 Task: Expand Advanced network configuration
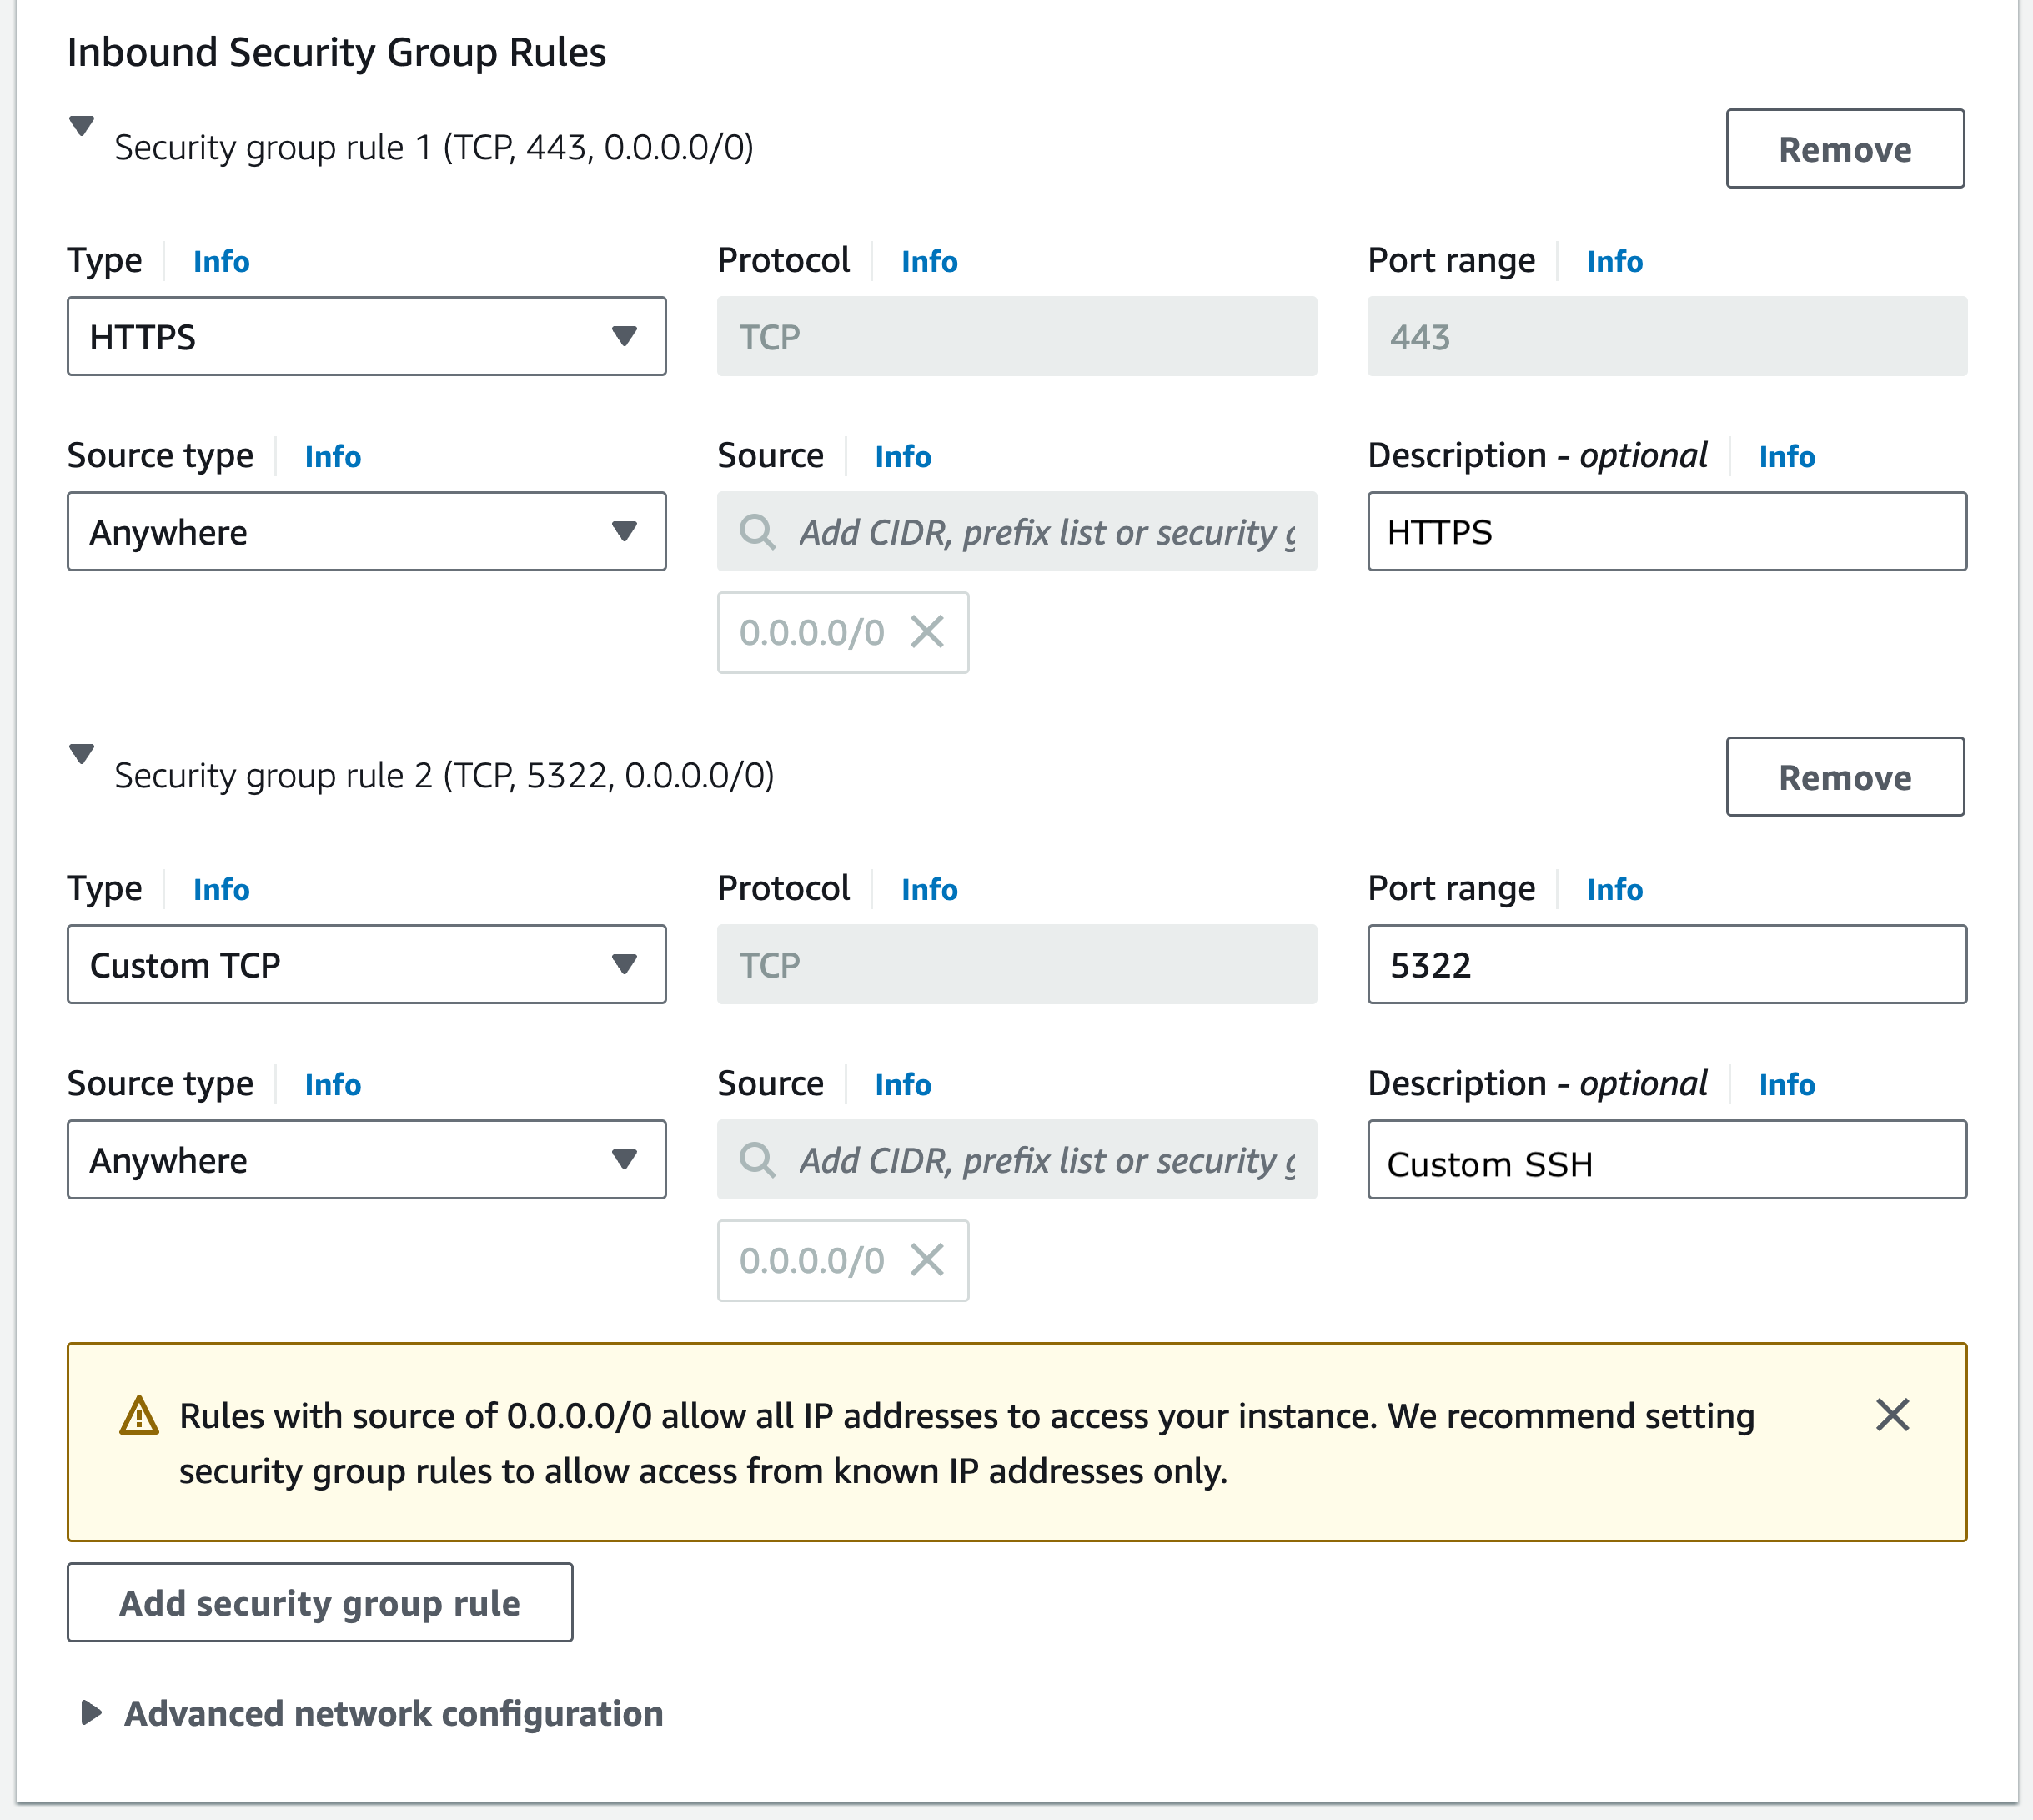(91, 1713)
